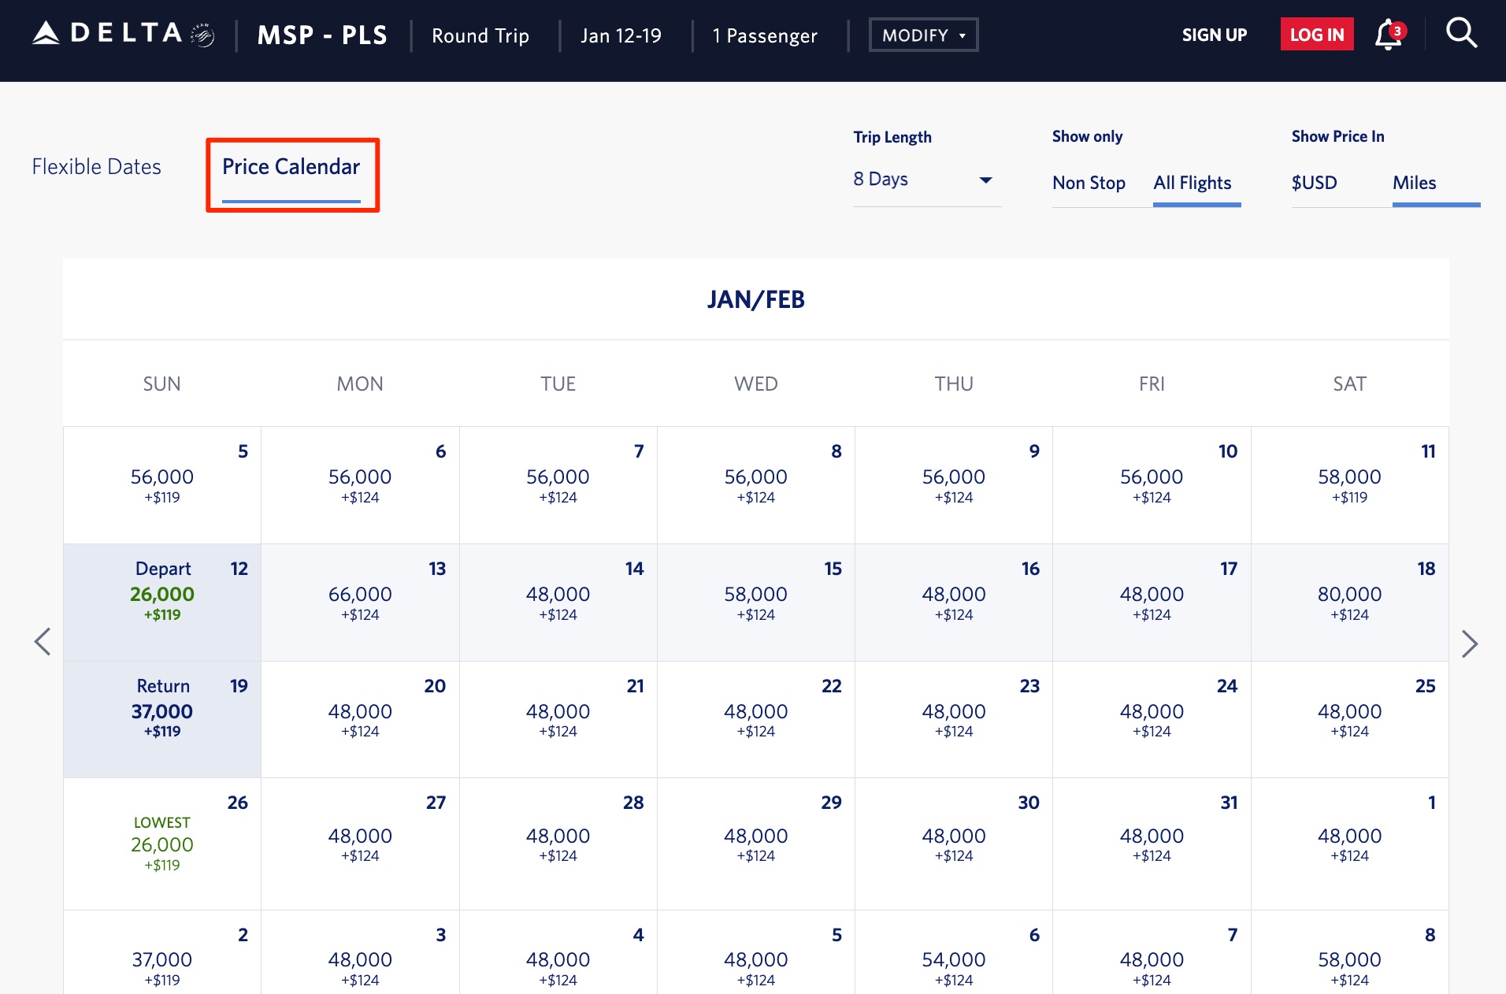Click the JAN/FEB month heading
1506x994 pixels.
755,299
